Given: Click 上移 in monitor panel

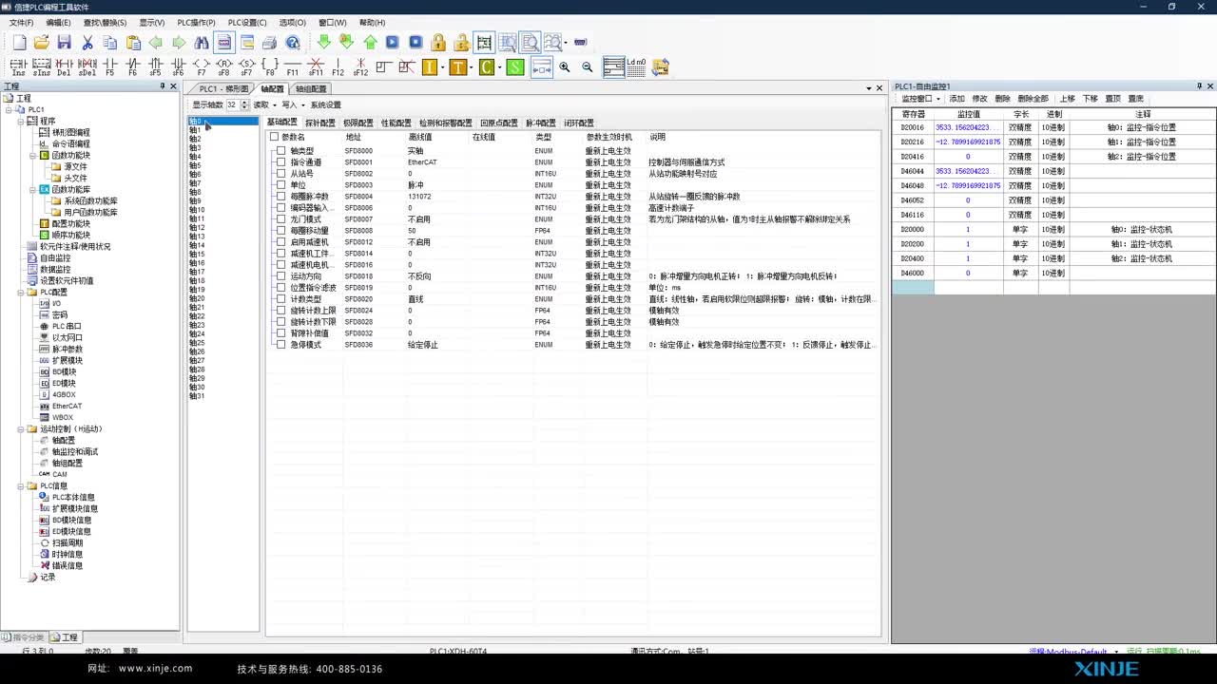Looking at the screenshot, I should pyautogui.click(x=1067, y=99).
